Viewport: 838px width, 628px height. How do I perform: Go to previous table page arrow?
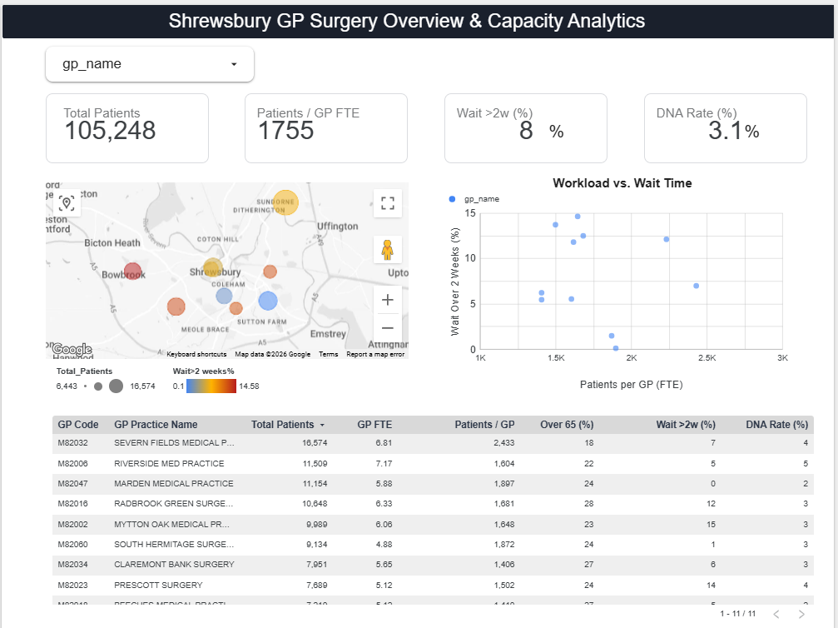[776, 614]
